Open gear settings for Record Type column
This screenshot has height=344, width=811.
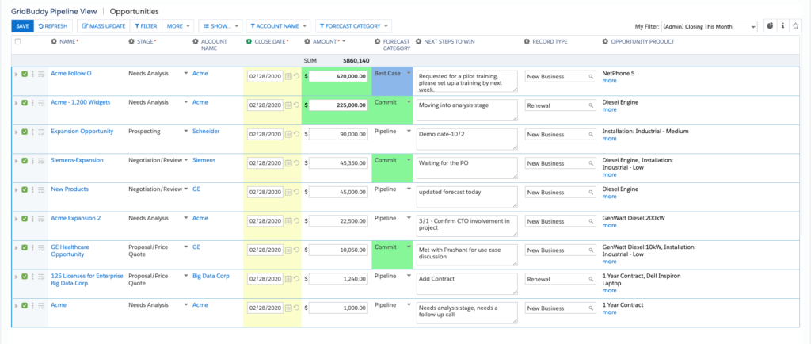pyautogui.click(x=527, y=42)
